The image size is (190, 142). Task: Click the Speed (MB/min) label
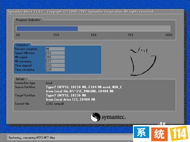tap(25, 53)
